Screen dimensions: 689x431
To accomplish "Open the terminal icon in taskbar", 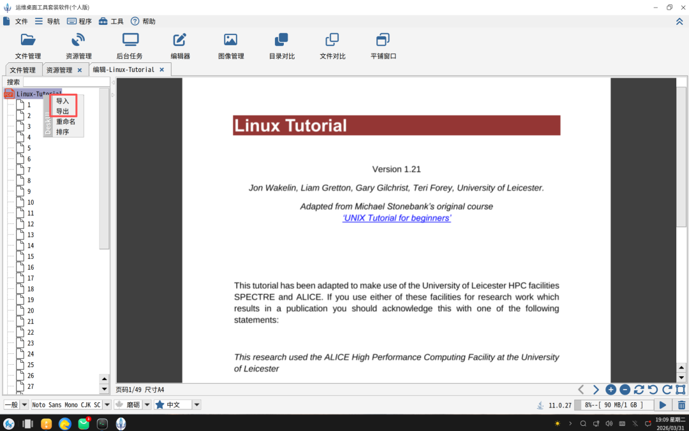I will 102,423.
